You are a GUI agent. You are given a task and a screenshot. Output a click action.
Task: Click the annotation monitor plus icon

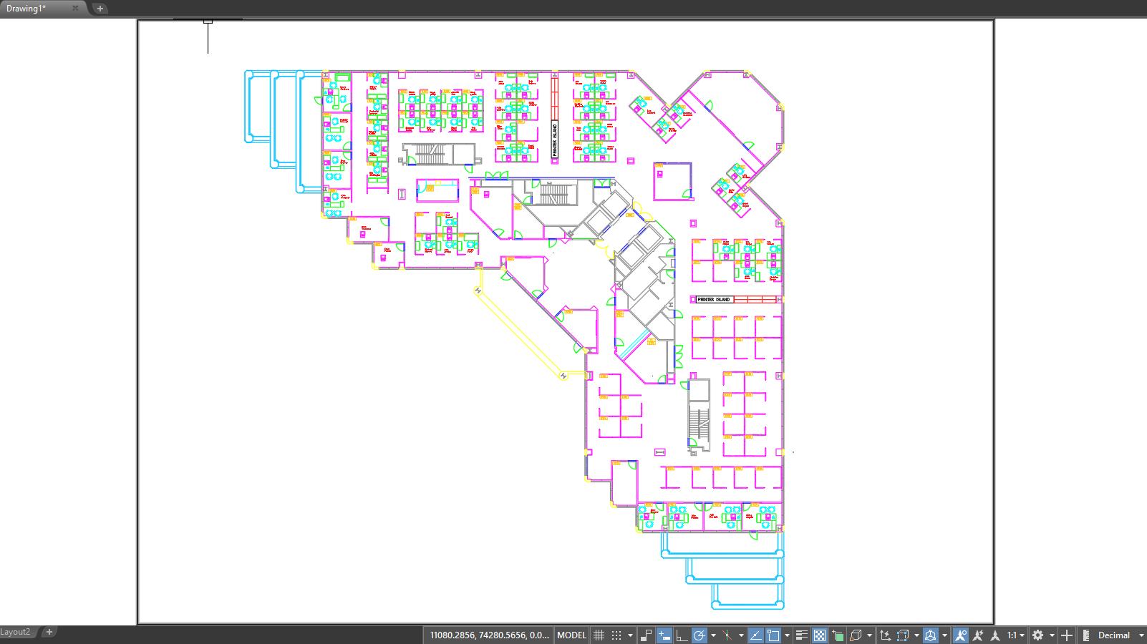pyautogui.click(x=1067, y=635)
